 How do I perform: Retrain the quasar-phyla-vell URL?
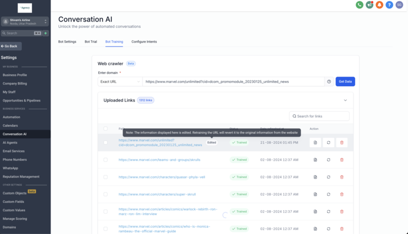point(329,177)
